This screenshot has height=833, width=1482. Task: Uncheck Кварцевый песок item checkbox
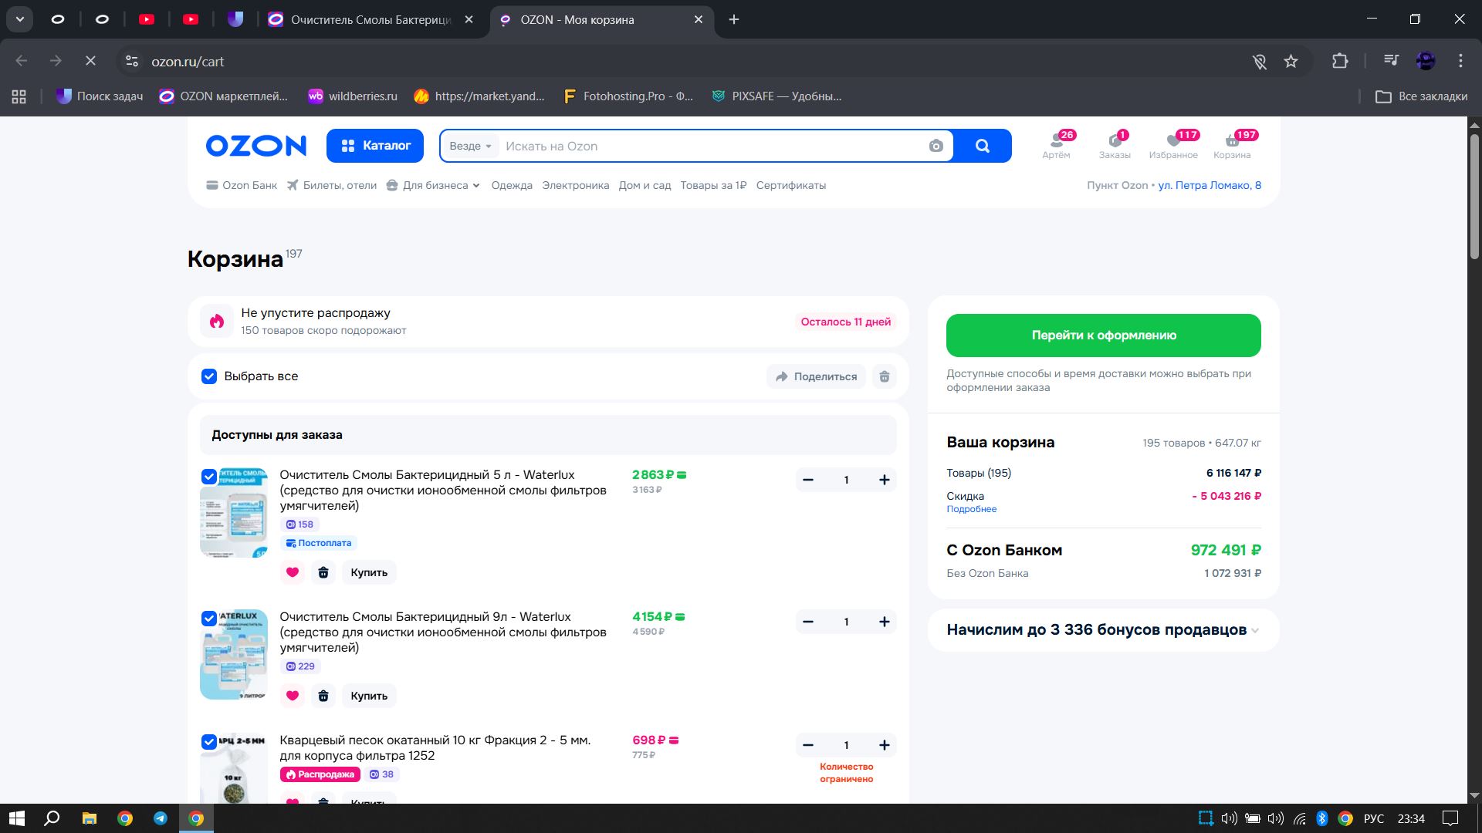[x=209, y=741]
